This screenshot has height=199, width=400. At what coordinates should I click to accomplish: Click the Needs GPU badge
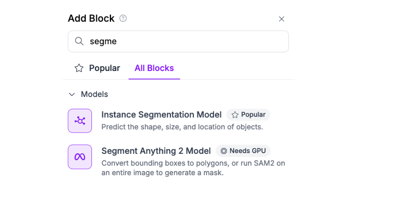tap(243, 151)
